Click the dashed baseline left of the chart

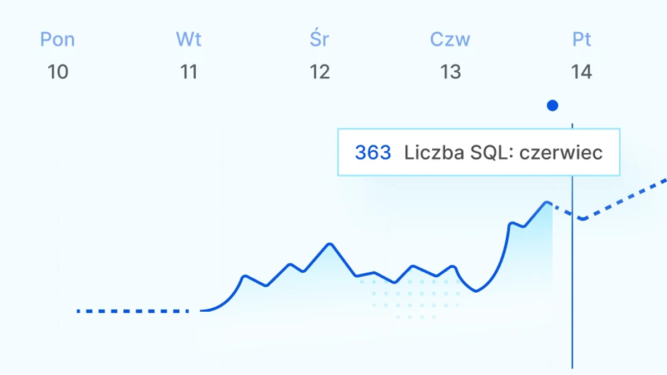tap(133, 311)
